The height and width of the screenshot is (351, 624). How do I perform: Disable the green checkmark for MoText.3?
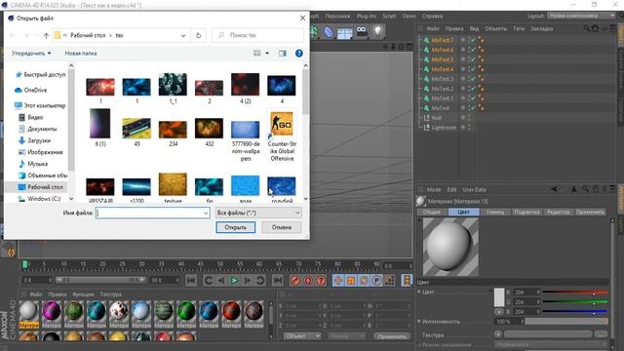click(473, 79)
